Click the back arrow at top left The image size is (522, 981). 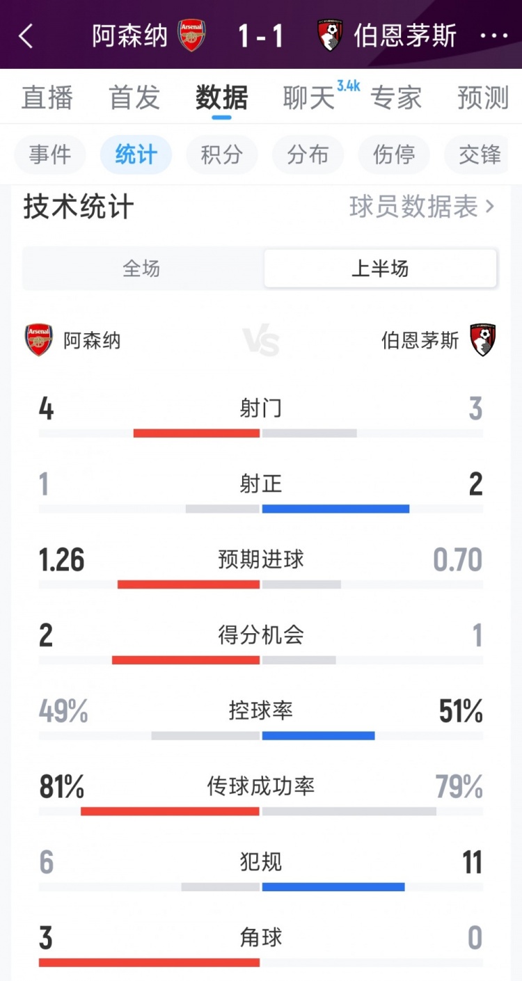click(26, 36)
